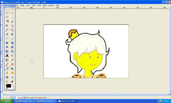Click the vertical scrollbar up arrow
The image size is (171, 103).
[170, 10]
